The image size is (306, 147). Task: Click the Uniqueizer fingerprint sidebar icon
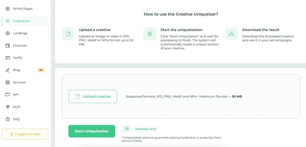pos(8,21)
